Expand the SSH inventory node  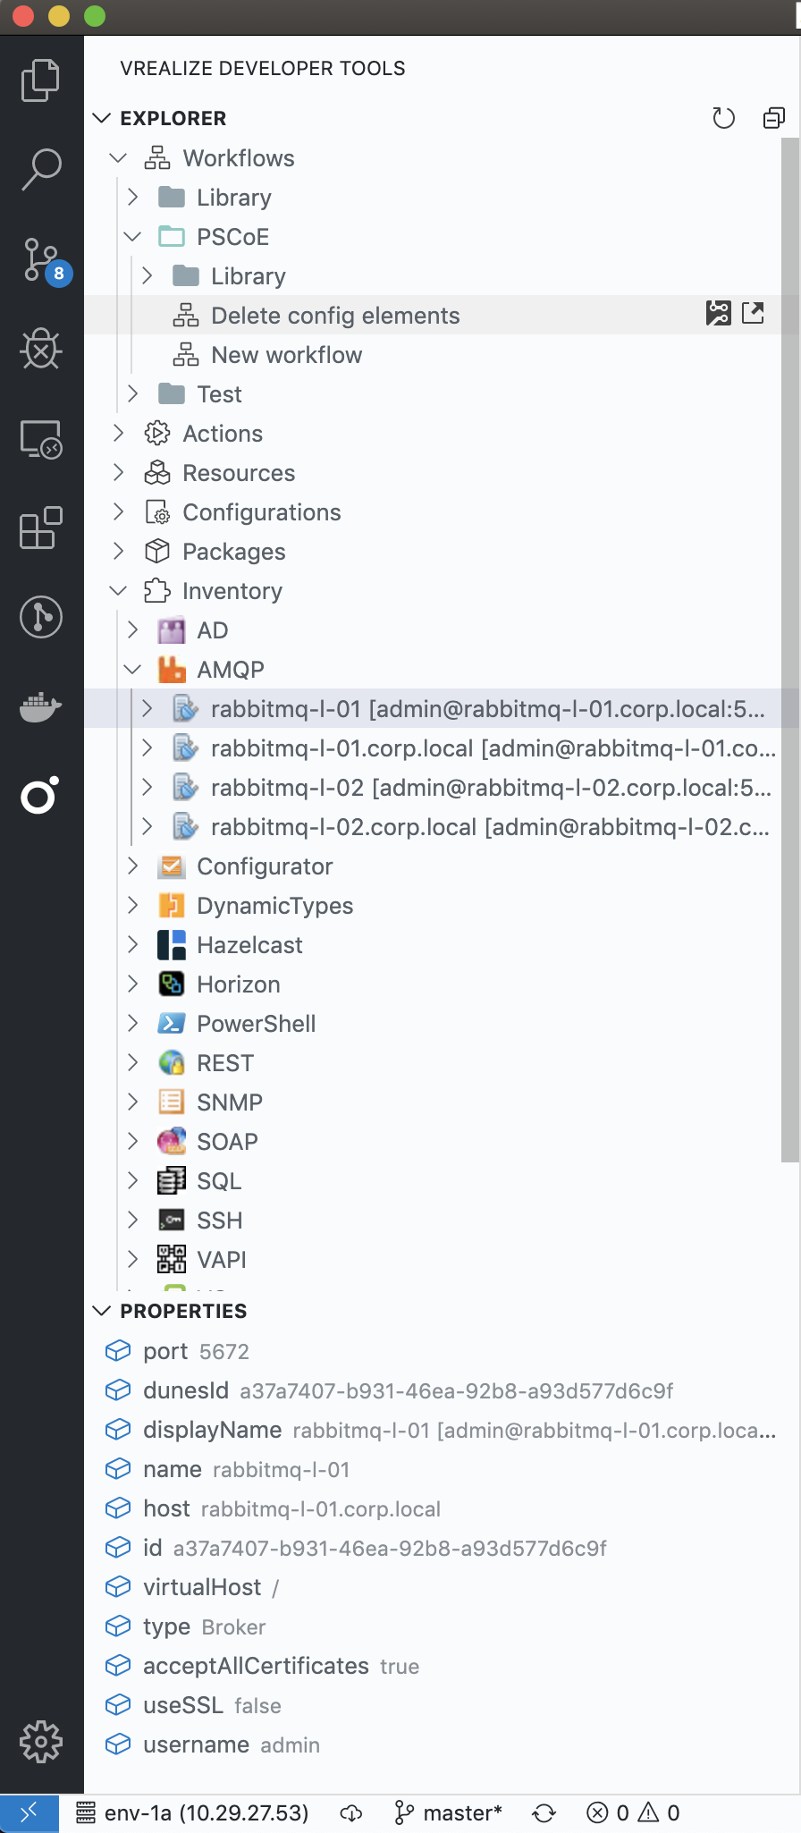point(133,1220)
